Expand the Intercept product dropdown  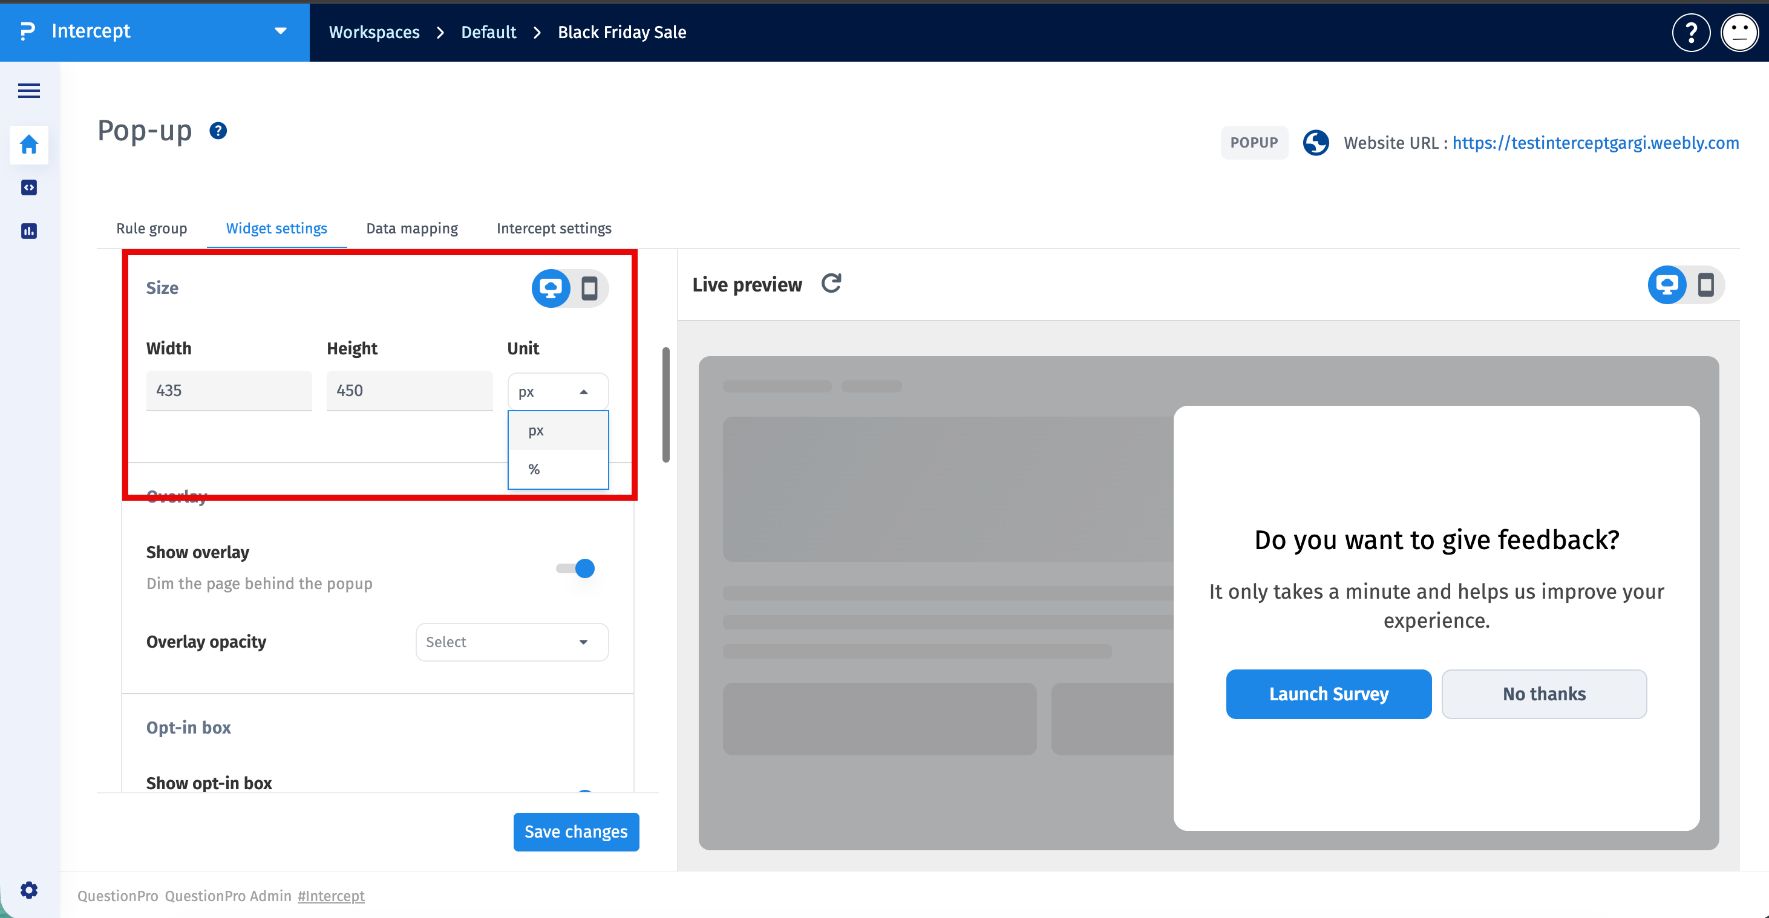point(281,31)
